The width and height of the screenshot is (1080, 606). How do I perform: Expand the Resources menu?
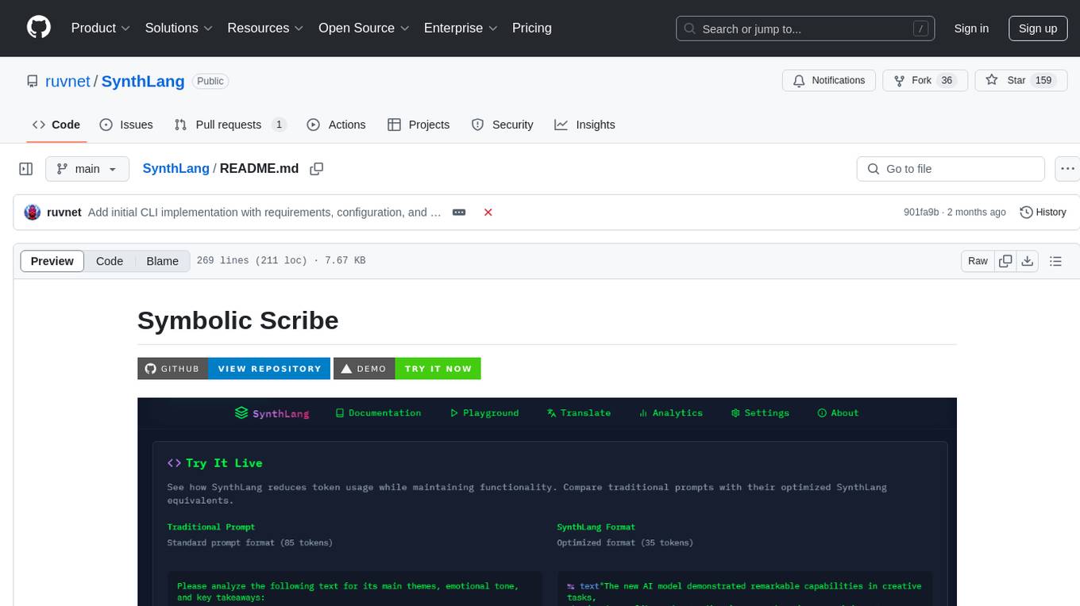pos(265,28)
